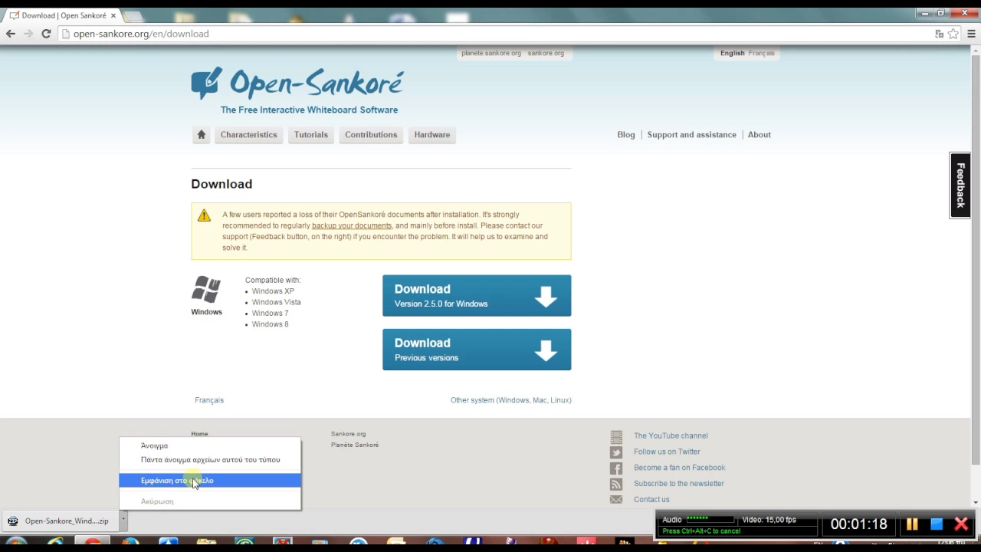Click the warning triangle icon
This screenshot has height=552, width=981.
point(204,215)
